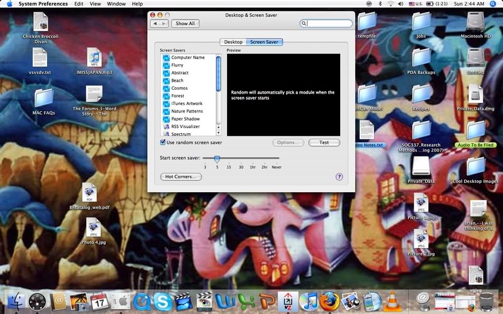This screenshot has height=314, width=503.
Task: Open the View menu
Action: click(x=96, y=4)
